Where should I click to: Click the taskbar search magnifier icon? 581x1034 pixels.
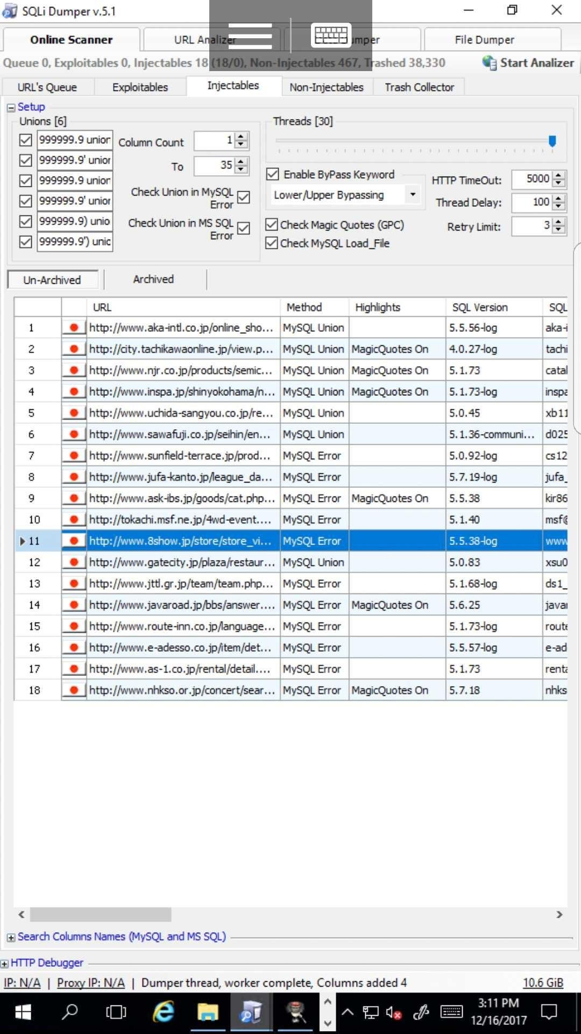pos(69,1012)
